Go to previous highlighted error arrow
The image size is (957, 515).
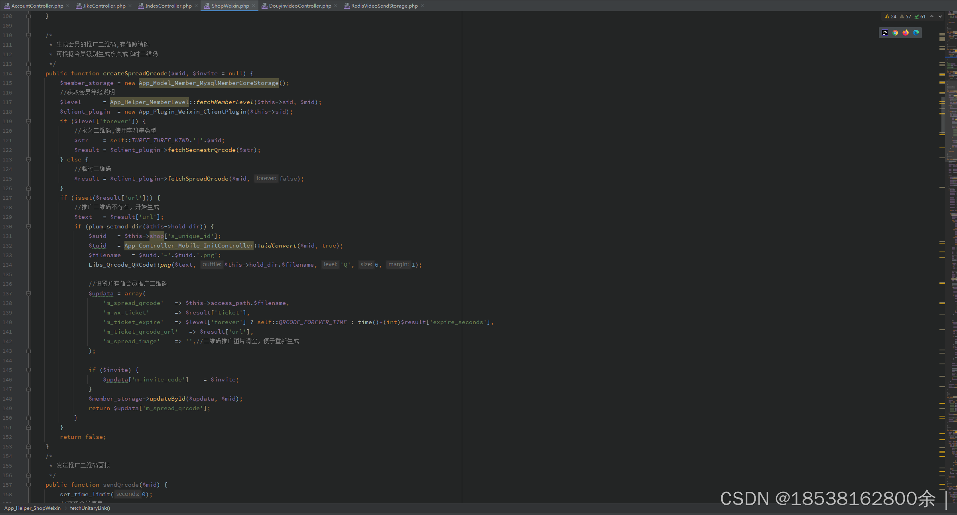pyautogui.click(x=932, y=16)
